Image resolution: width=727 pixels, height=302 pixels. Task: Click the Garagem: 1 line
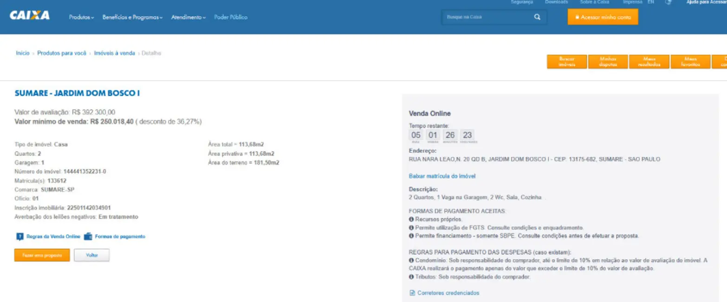point(30,163)
